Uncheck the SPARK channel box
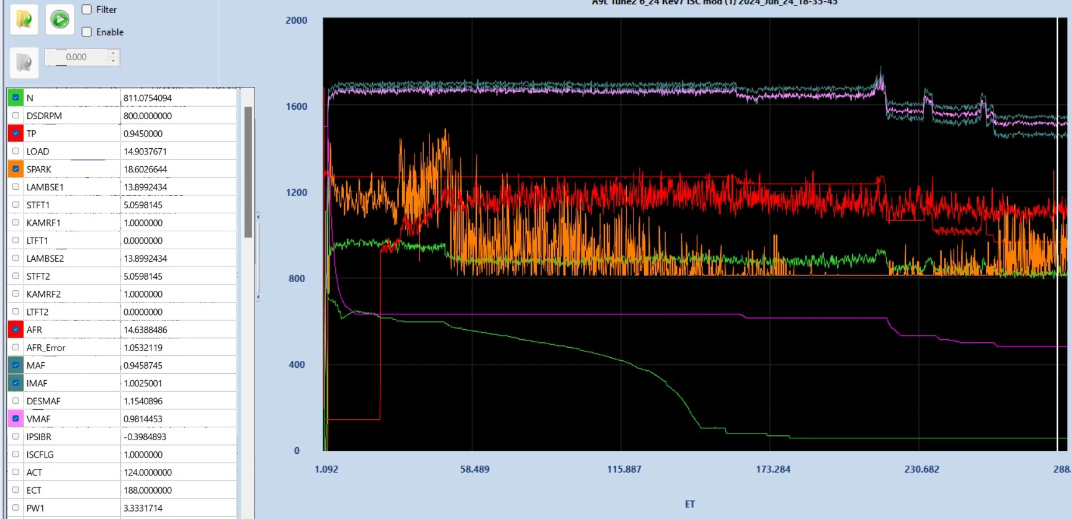Screen dimensions: 1071x519 tap(16, 169)
